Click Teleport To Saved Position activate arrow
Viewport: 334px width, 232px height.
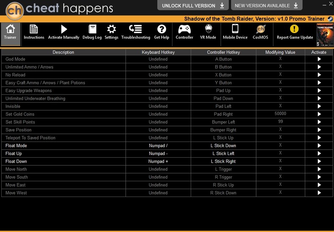click(319, 138)
